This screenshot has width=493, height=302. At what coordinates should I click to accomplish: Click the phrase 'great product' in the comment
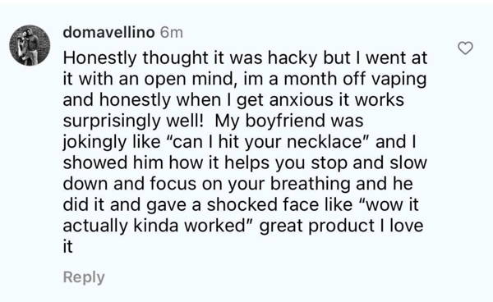pos(317,226)
